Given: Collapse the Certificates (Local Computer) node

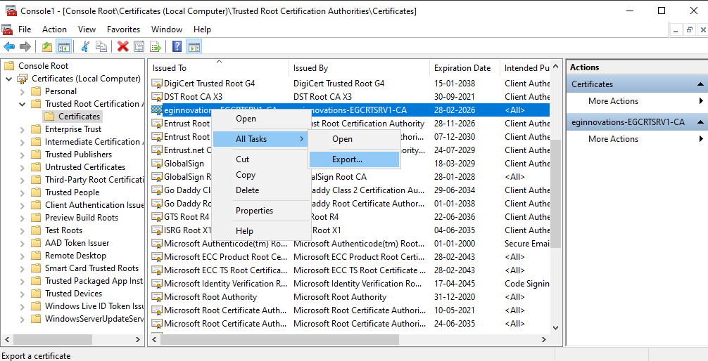Looking at the screenshot, I should [x=9, y=79].
